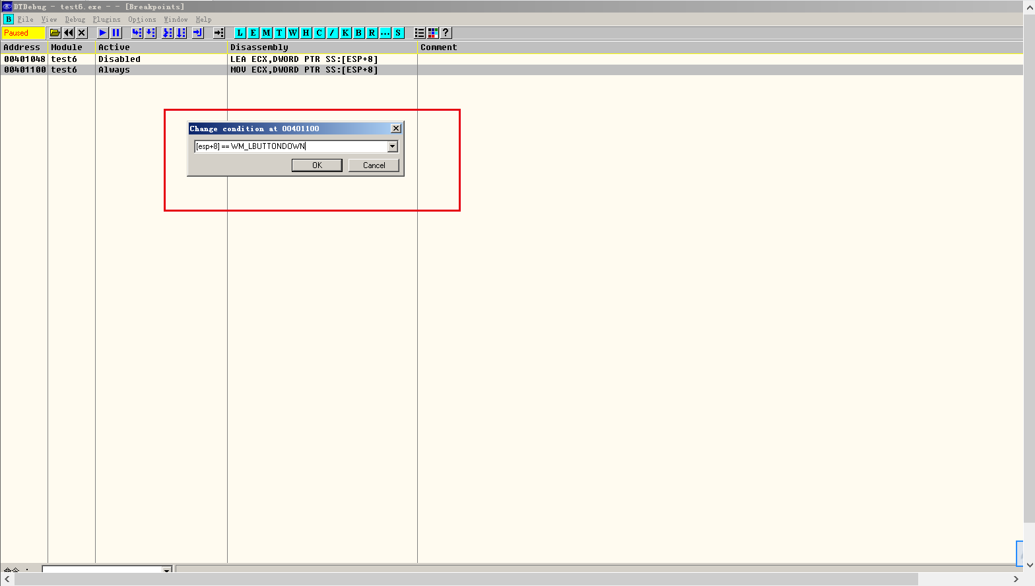
Task: Open help via question mark icon
Action: pos(446,33)
